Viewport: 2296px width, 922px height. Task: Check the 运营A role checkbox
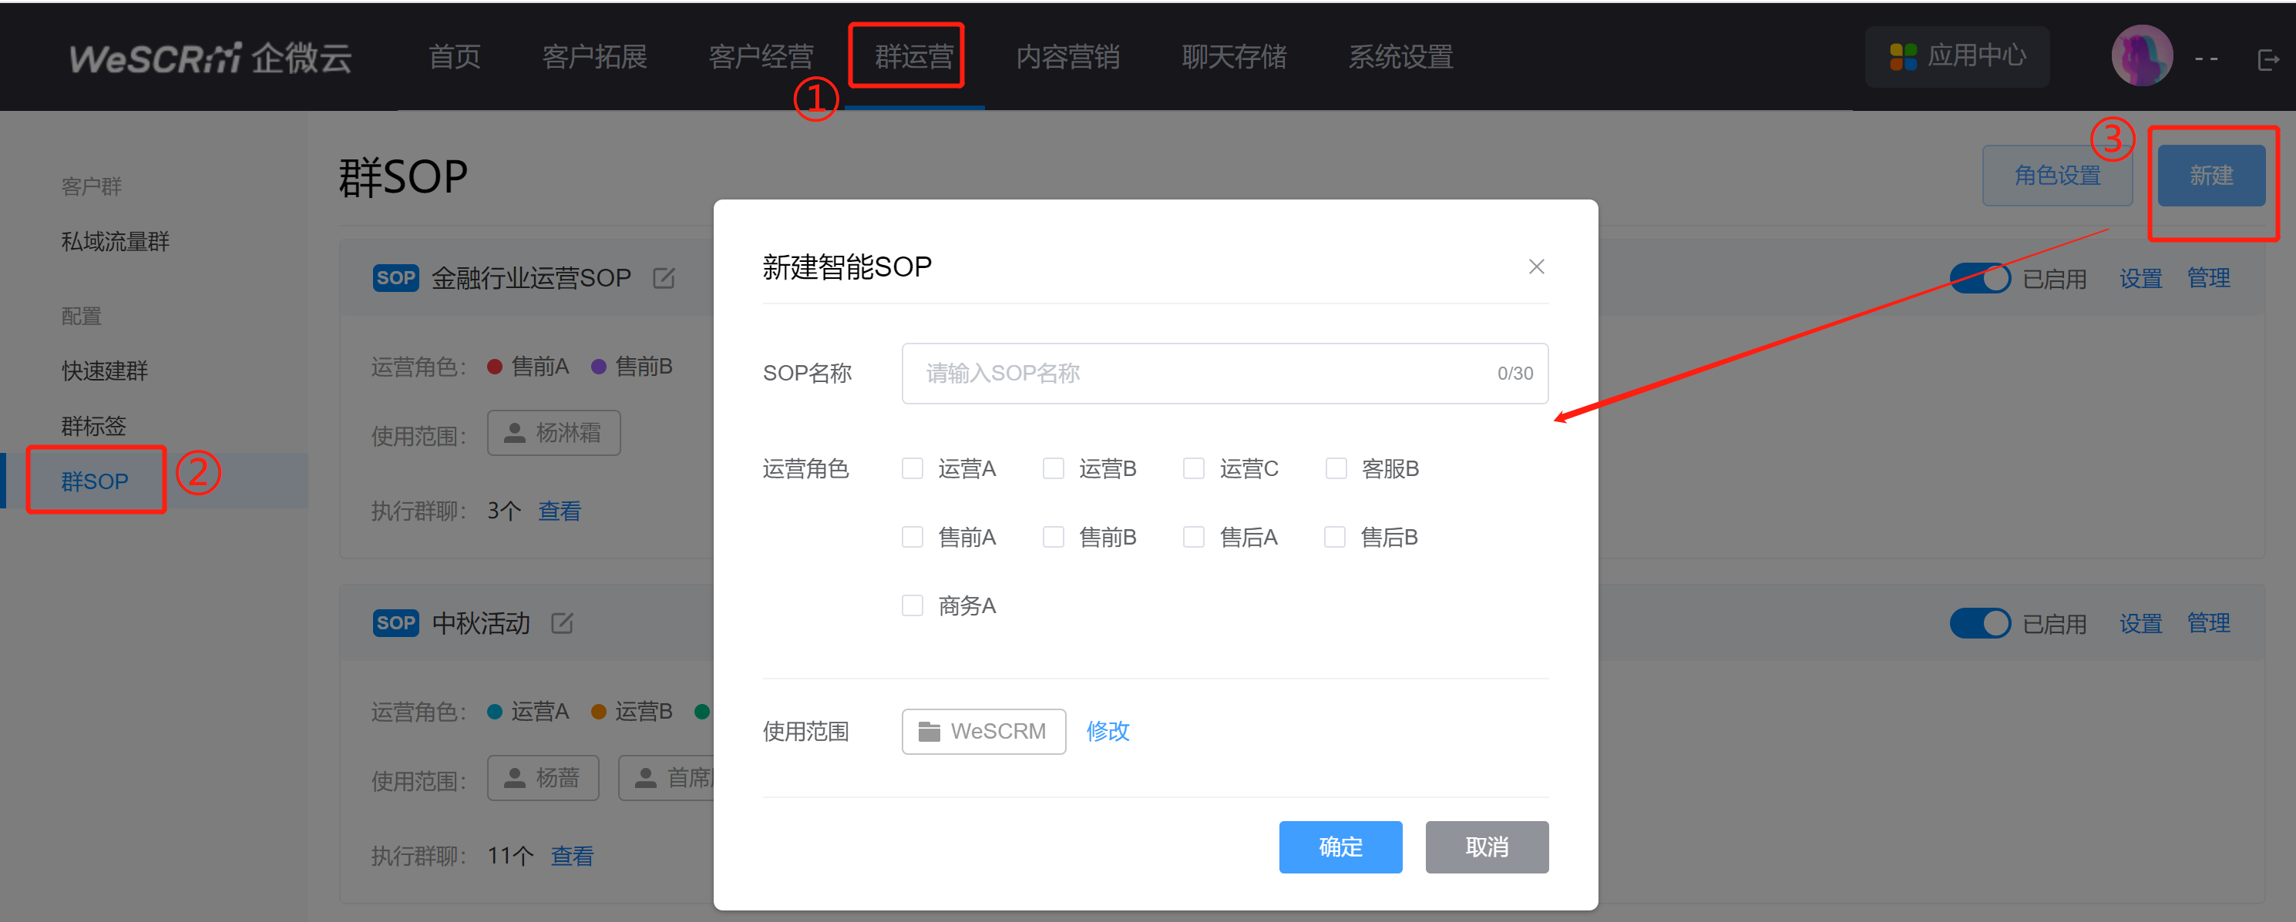pyautogui.click(x=912, y=468)
